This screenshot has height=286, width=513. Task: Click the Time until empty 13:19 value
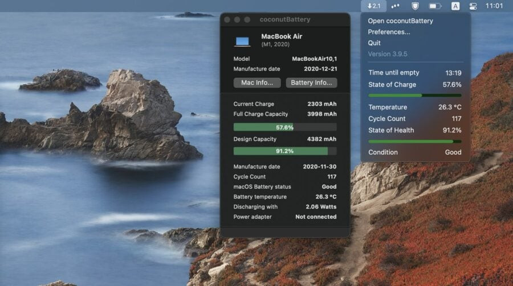coord(453,73)
